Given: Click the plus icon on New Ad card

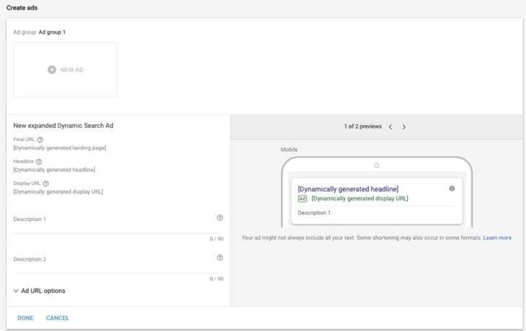Looking at the screenshot, I should pos(52,70).
